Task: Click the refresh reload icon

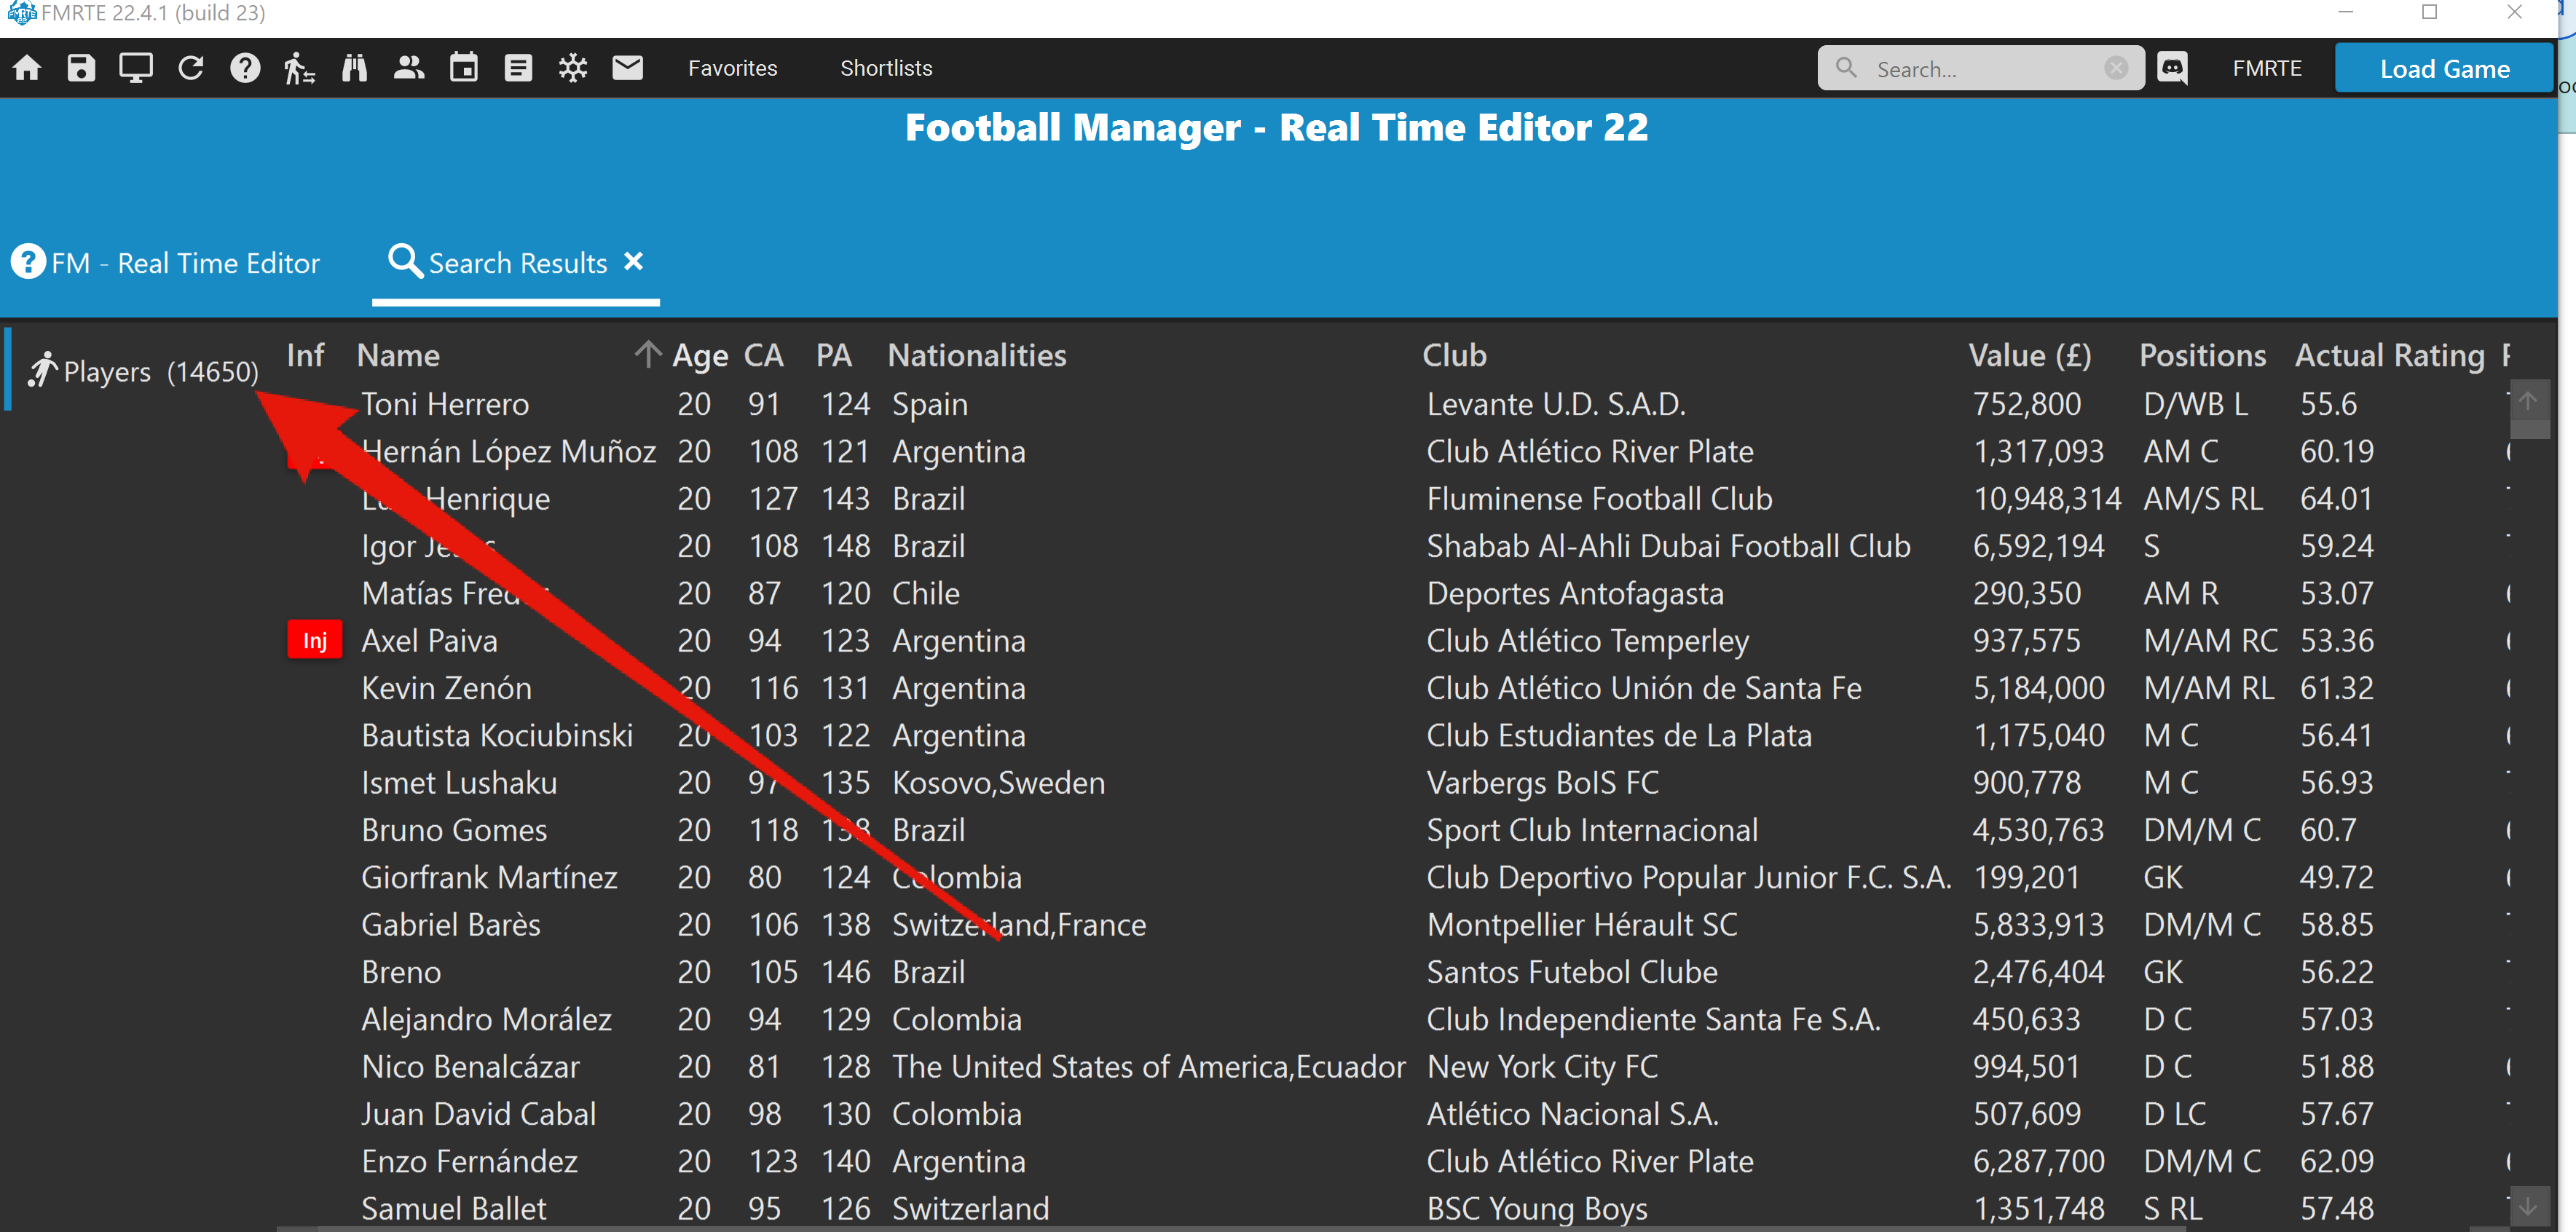Action: point(191,68)
